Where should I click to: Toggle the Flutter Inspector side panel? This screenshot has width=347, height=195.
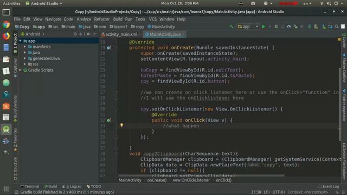(x=344, y=105)
